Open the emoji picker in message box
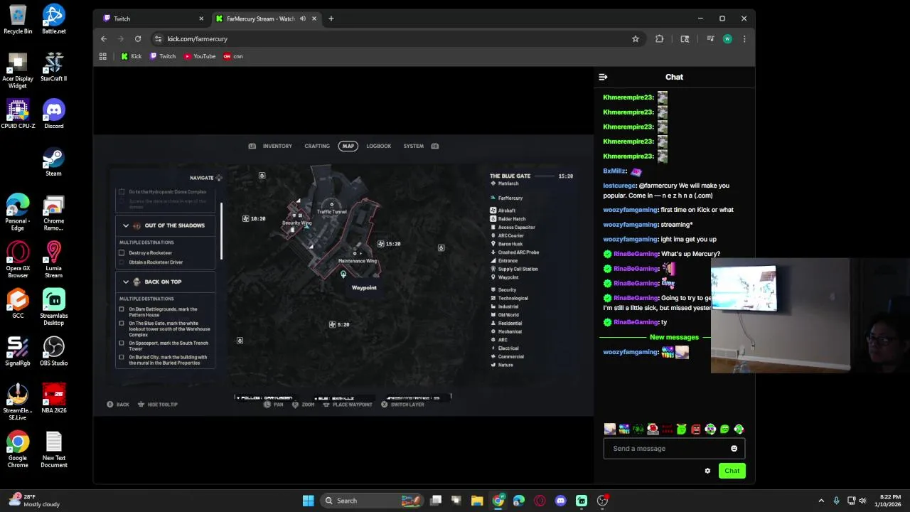Viewport: 910px width, 512px height. (x=734, y=449)
